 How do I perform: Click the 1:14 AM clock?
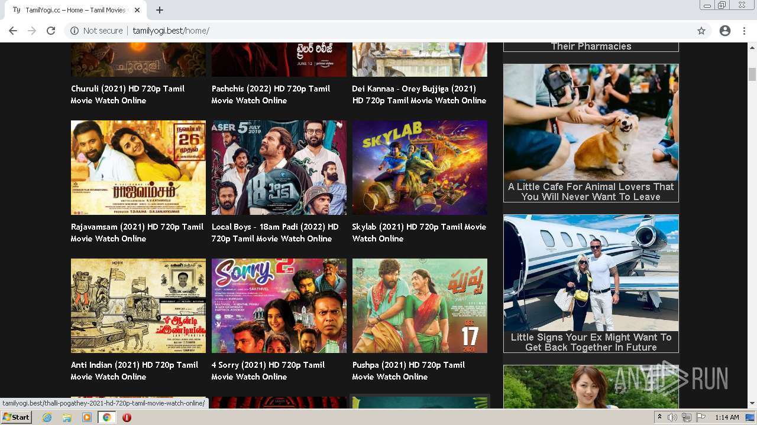tap(727, 417)
